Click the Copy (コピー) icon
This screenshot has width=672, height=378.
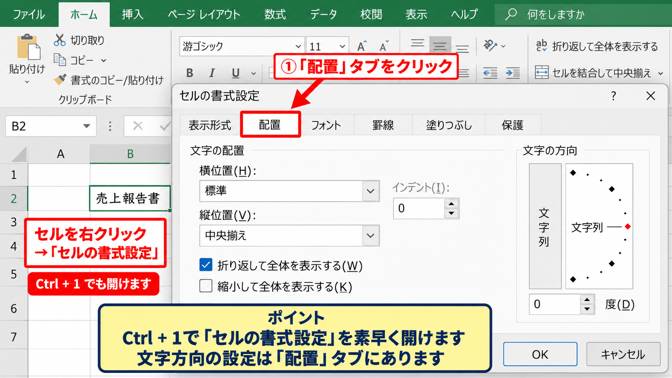click(60, 60)
